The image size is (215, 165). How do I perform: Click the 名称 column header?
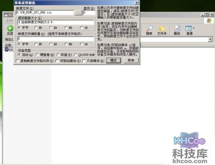[x=9, y=45]
